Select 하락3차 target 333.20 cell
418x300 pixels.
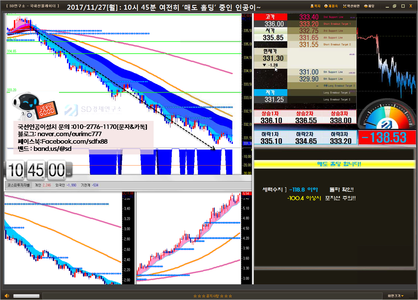coord(340,138)
